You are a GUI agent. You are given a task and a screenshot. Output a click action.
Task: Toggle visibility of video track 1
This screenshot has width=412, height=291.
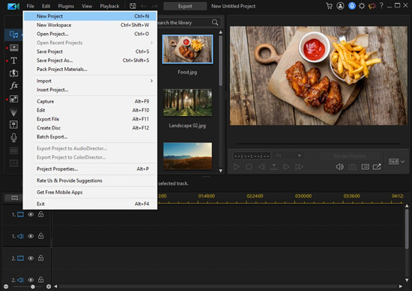31,215
